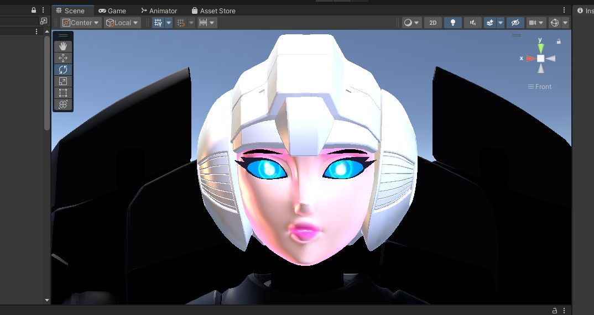Click the left panel vertical scrollbar thumb
The height and width of the screenshot is (315, 594).
coord(47,83)
